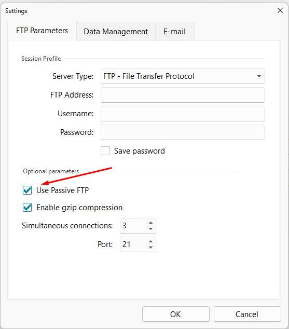Click into the Username text field

183,114
